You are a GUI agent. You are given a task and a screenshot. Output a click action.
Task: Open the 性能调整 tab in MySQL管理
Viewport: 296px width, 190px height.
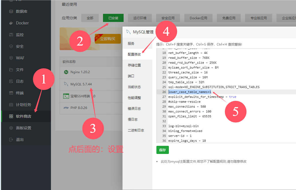137,98
